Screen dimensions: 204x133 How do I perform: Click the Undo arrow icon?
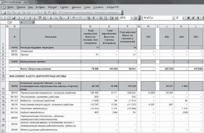[x=73, y=18]
